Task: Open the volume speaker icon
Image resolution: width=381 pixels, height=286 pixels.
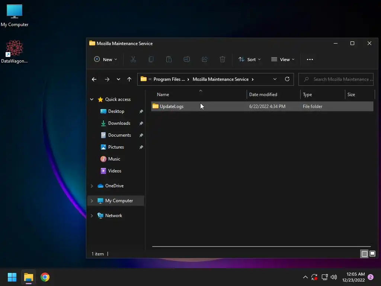Action: click(x=334, y=277)
